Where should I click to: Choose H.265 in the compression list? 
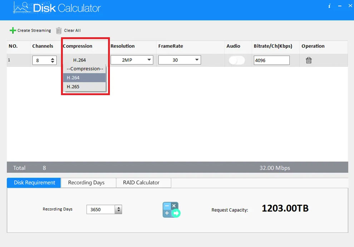tap(84, 87)
